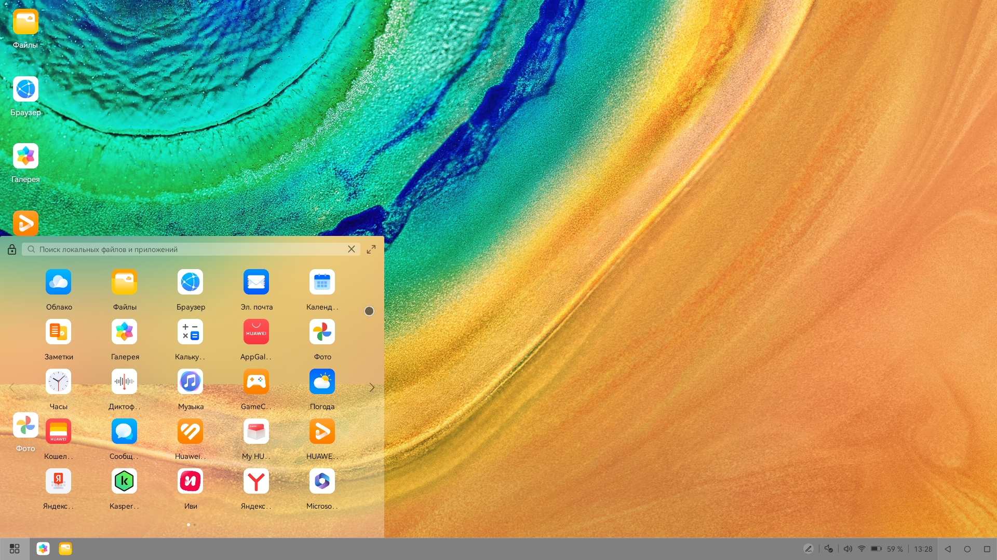Switch to Gallery in the taskbar
This screenshot has height=560, width=997.
43,549
